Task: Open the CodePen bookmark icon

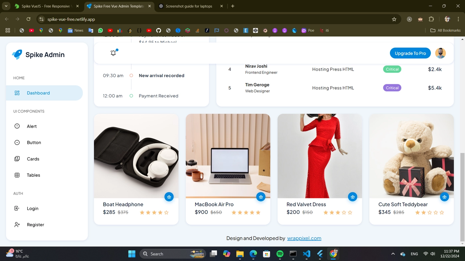Action: click(255, 30)
